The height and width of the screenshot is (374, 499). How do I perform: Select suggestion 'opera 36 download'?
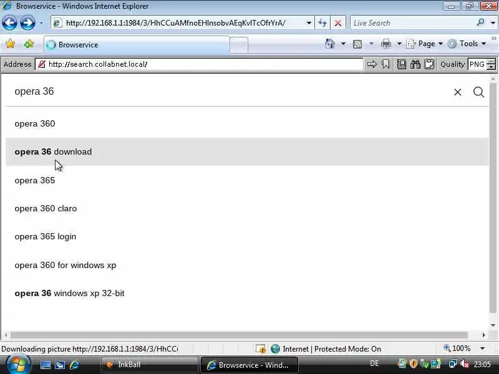click(247, 151)
